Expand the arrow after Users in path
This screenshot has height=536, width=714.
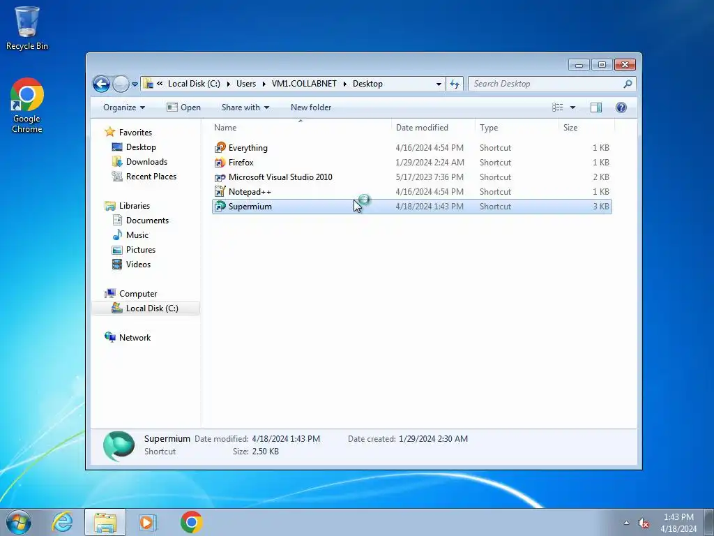pyautogui.click(x=264, y=84)
